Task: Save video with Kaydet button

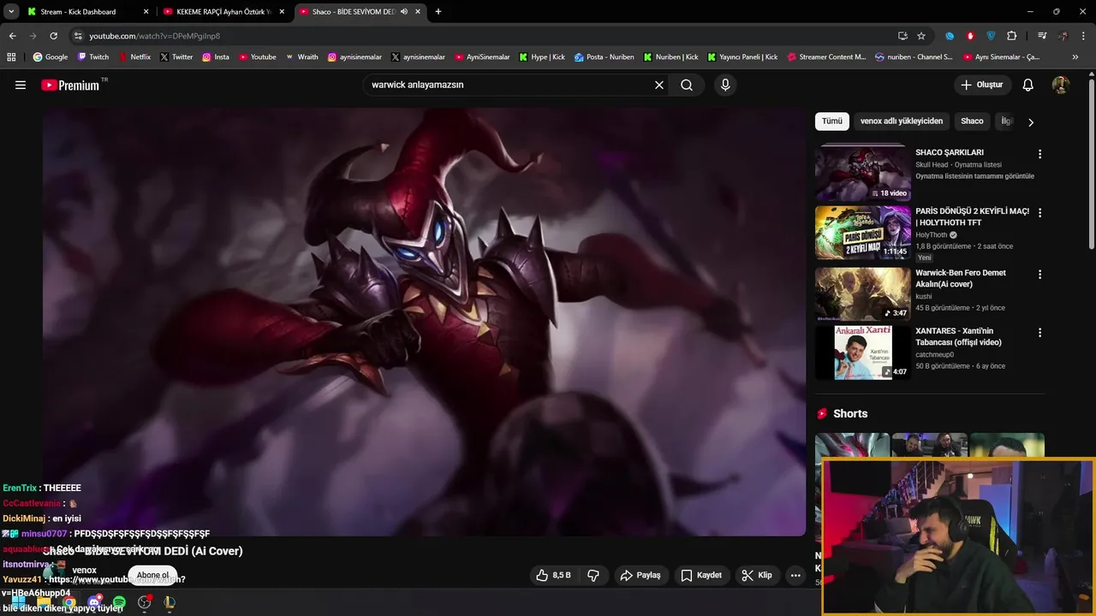Action: click(x=702, y=575)
